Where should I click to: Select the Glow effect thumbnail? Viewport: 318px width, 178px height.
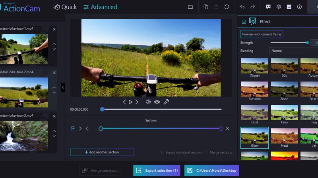pyautogui.click(x=254, y=138)
